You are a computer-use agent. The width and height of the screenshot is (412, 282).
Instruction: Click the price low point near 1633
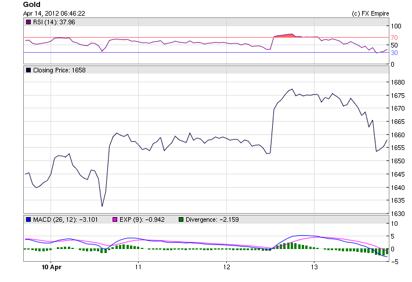pos(102,206)
